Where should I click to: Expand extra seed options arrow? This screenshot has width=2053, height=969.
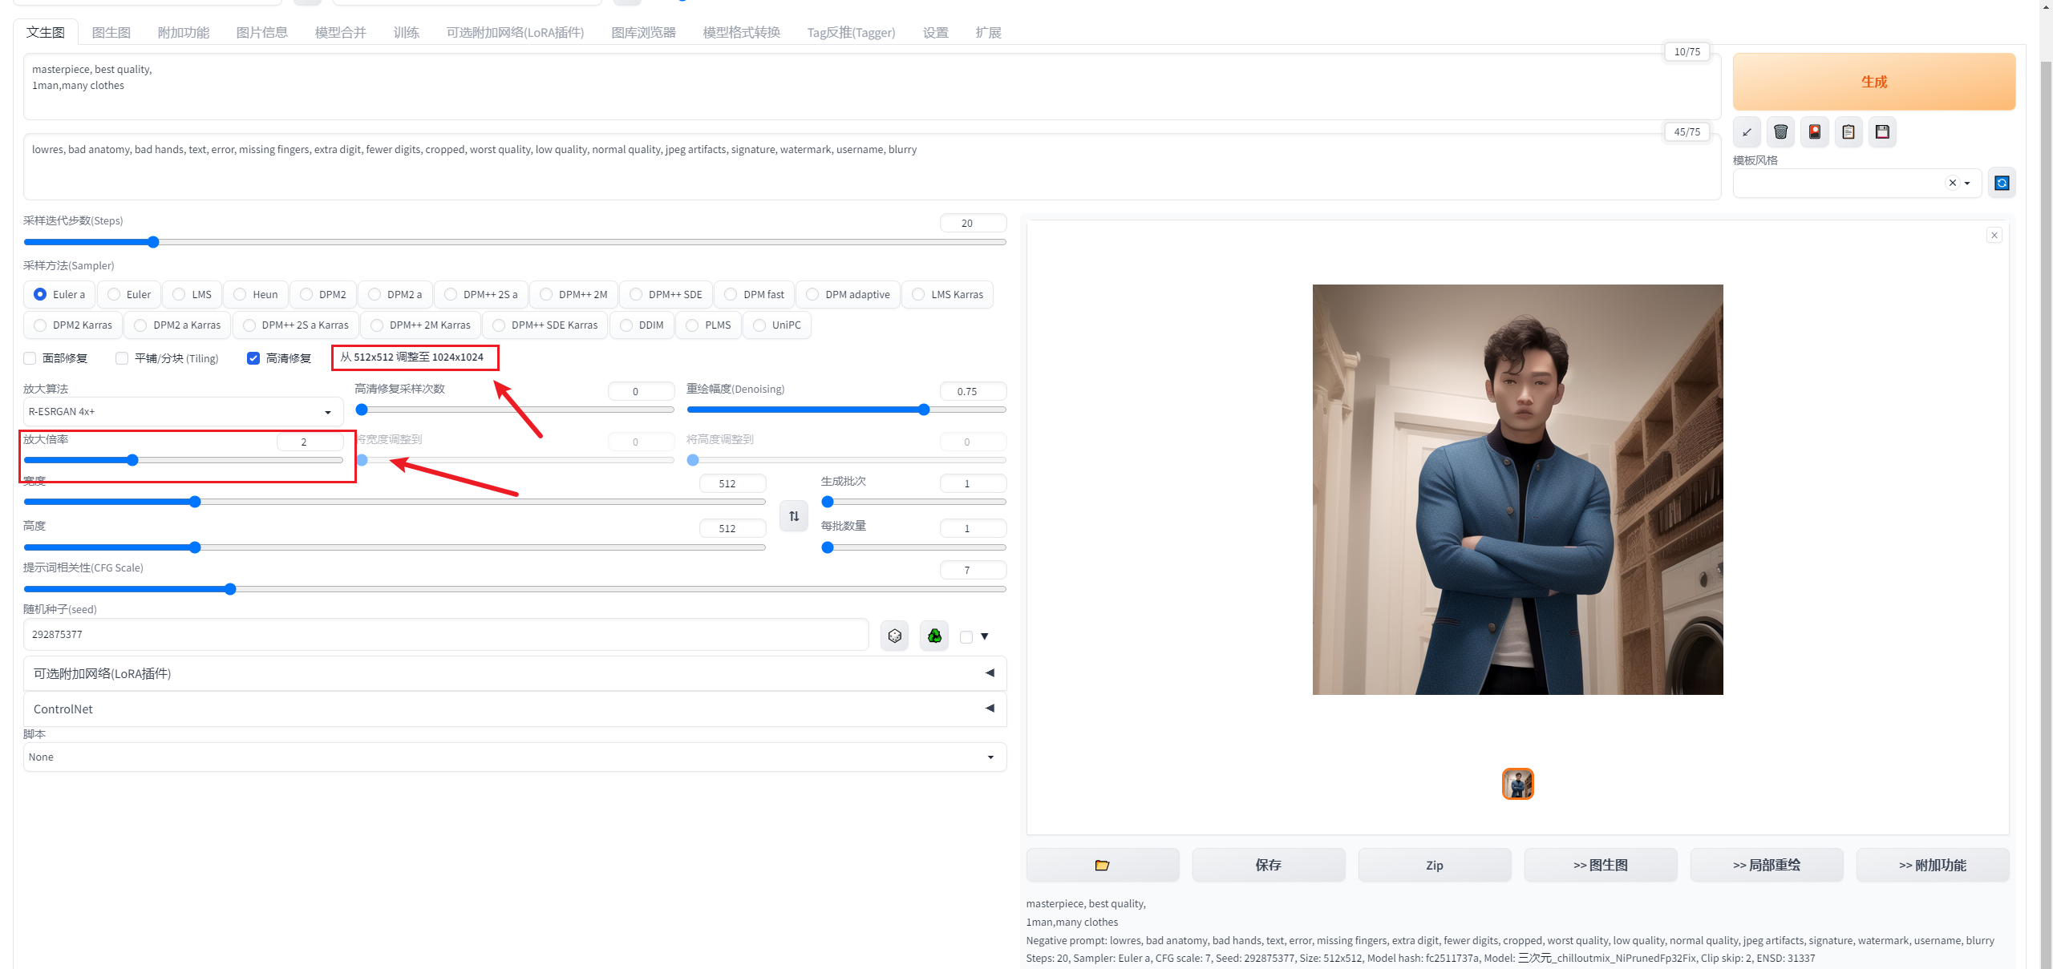click(x=985, y=636)
